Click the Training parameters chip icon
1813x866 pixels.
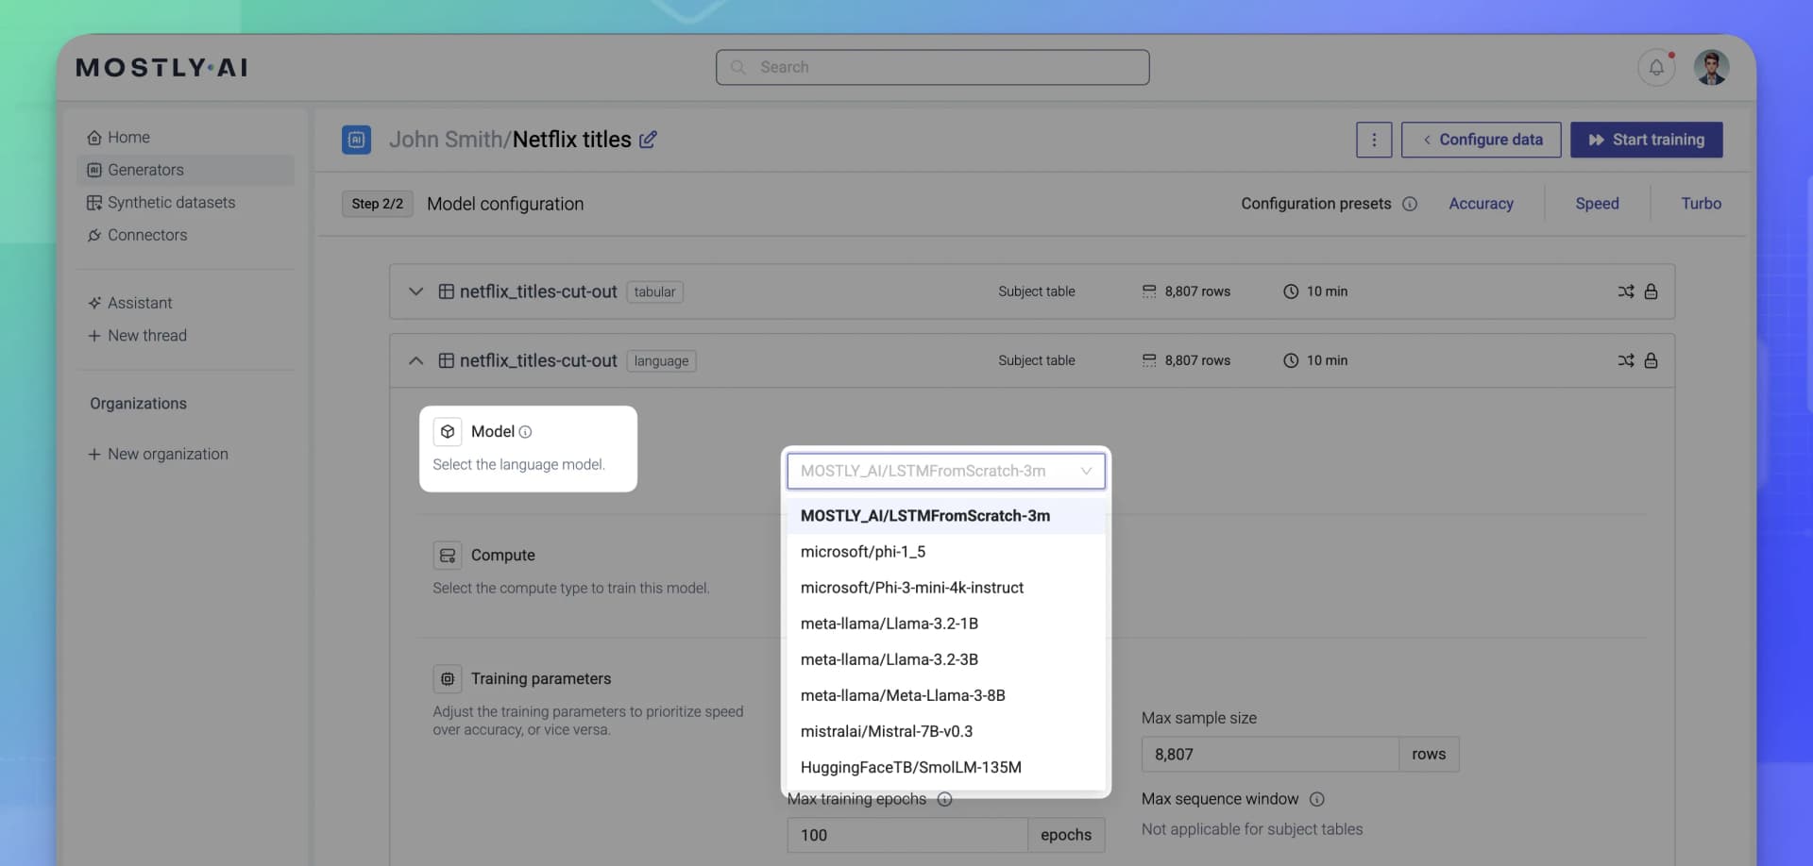pyautogui.click(x=448, y=679)
